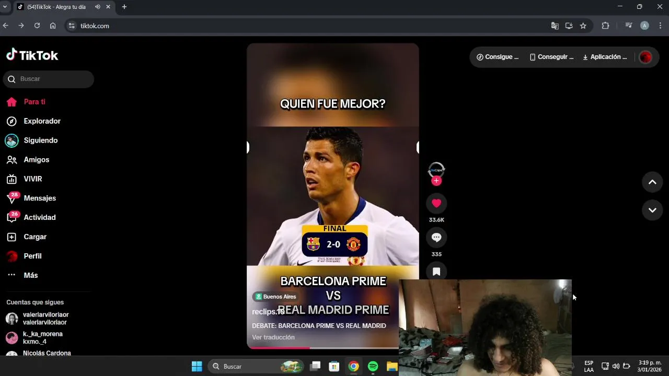669x376 pixels.
Task: Expand the Más options menu
Action: coord(22,275)
